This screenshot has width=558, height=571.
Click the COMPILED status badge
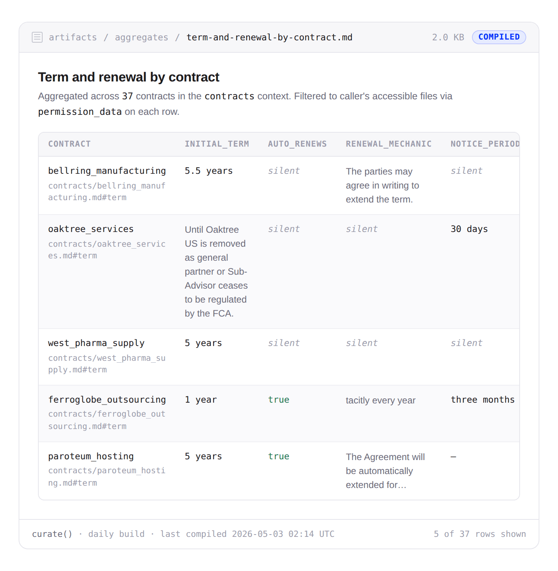499,37
